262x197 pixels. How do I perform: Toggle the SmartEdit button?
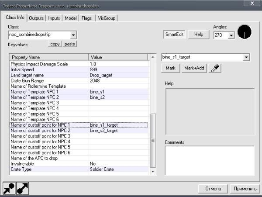pos(174,35)
